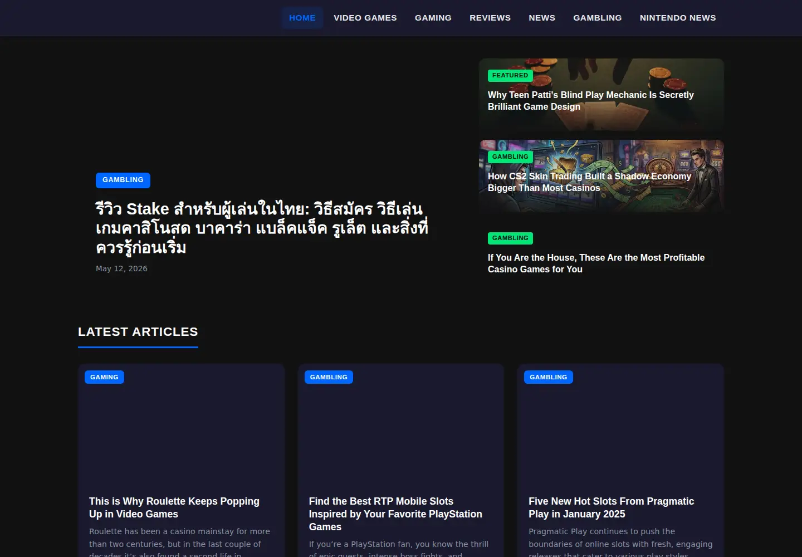Open the Home nav item

click(x=302, y=18)
